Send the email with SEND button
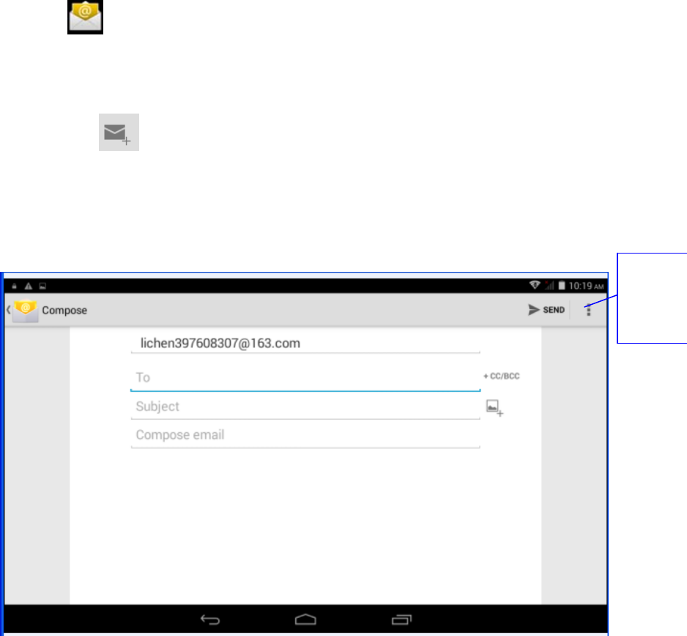 point(546,310)
